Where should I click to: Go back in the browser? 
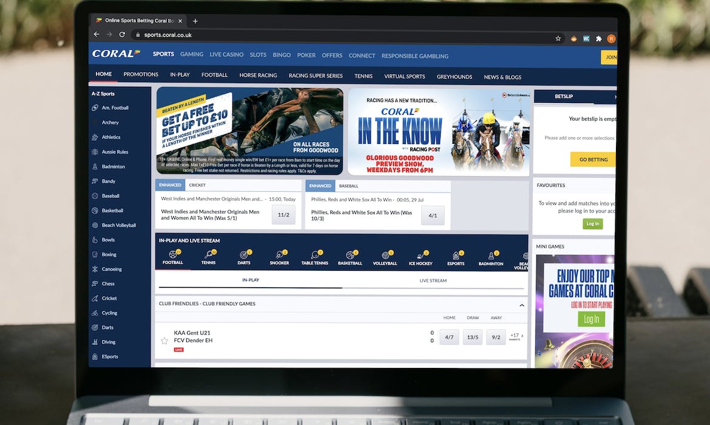point(96,35)
